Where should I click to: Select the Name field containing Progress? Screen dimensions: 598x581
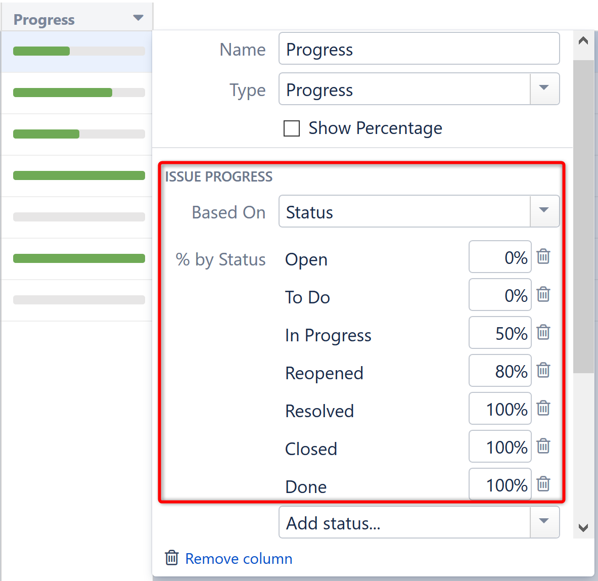click(419, 49)
